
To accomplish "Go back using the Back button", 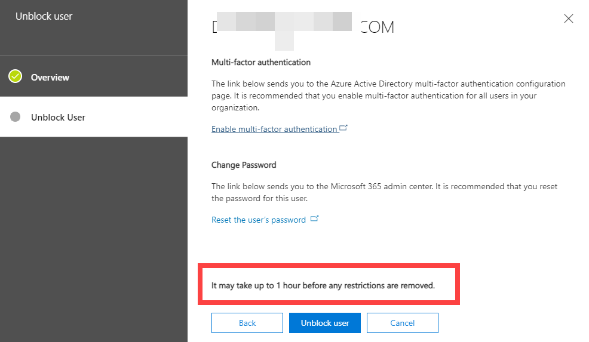I will [247, 323].
